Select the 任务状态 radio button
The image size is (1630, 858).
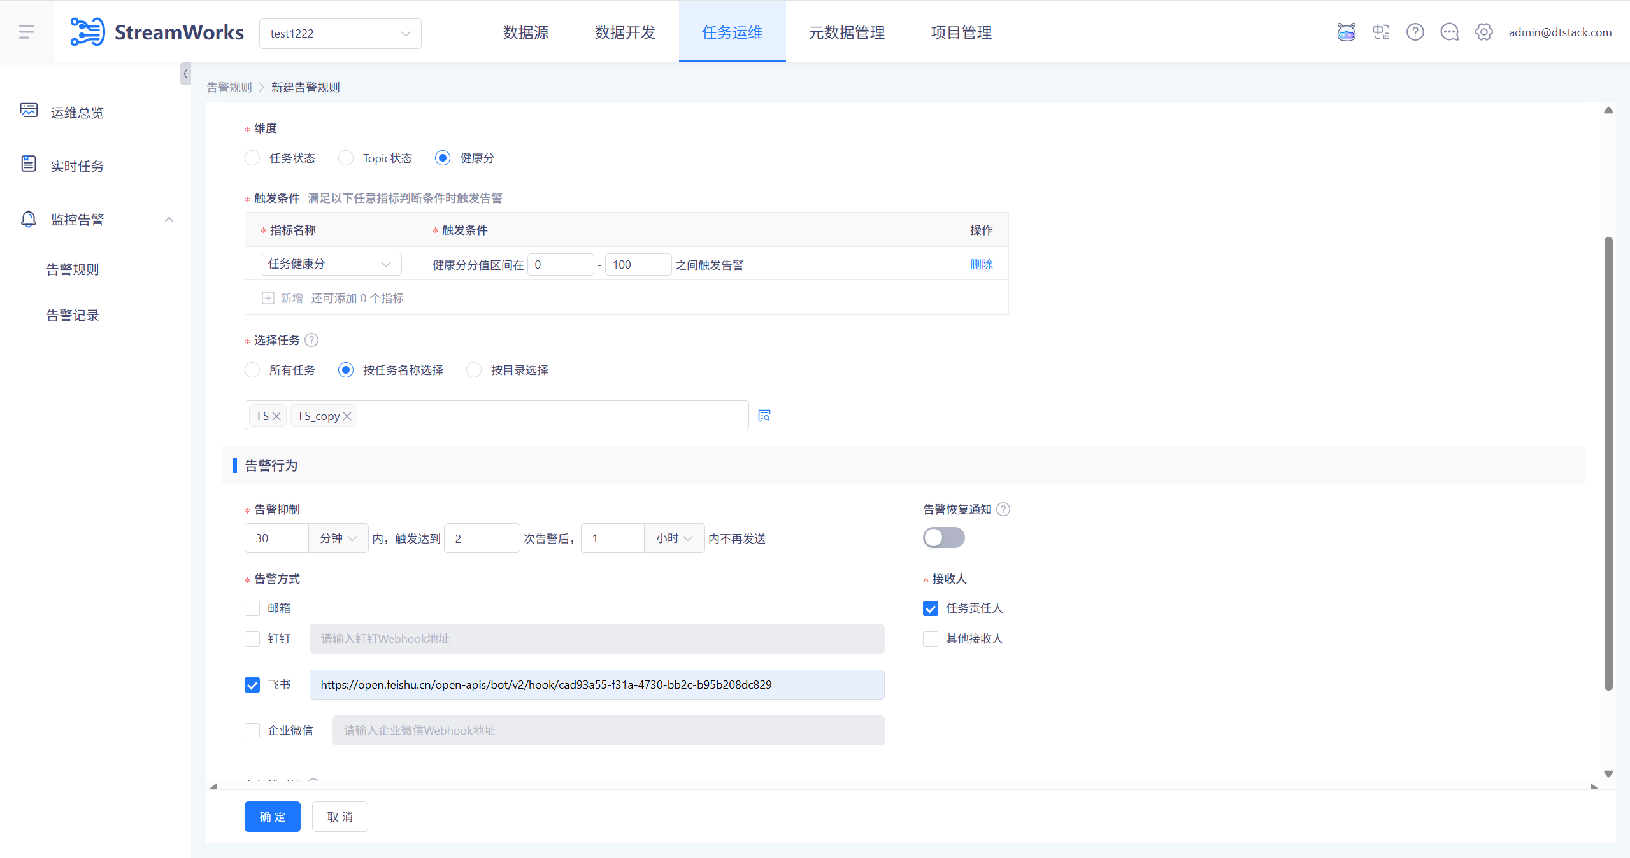pos(252,158)
